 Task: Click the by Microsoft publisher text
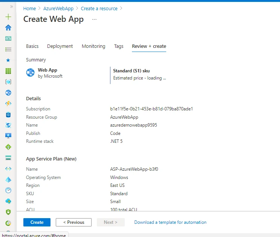click(50, 76)
